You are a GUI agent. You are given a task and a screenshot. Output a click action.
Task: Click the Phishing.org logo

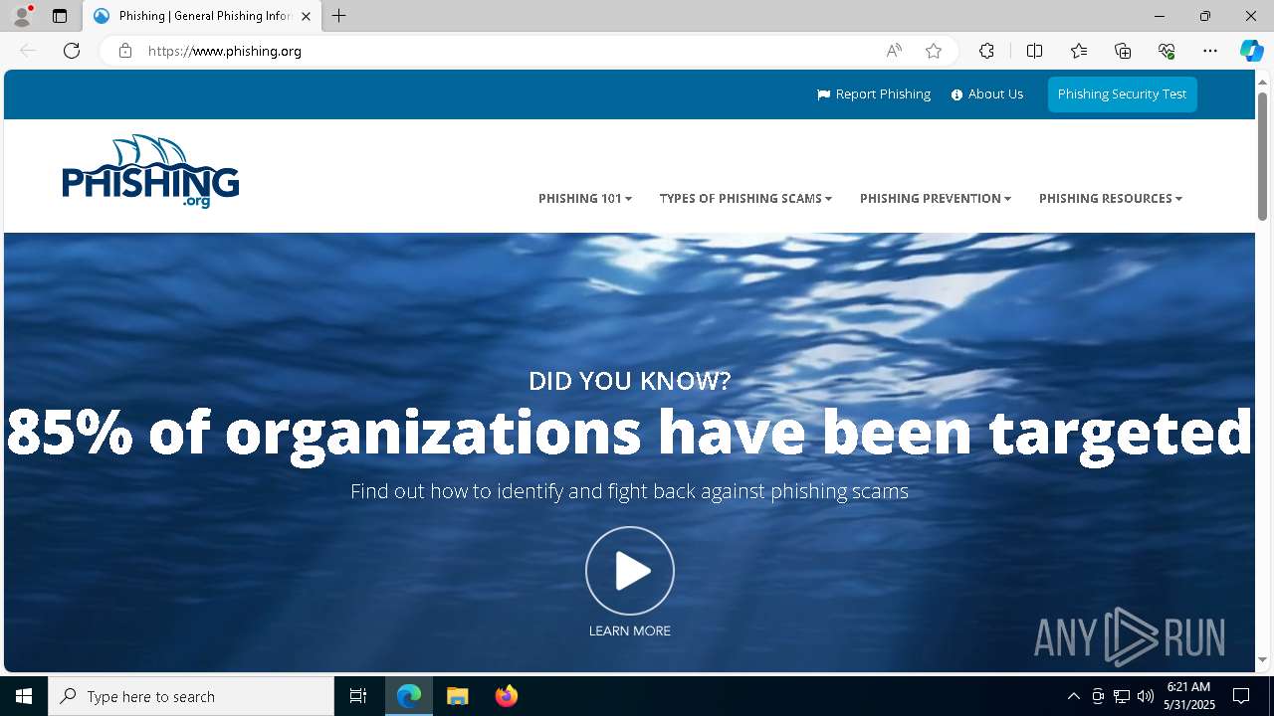150,172
